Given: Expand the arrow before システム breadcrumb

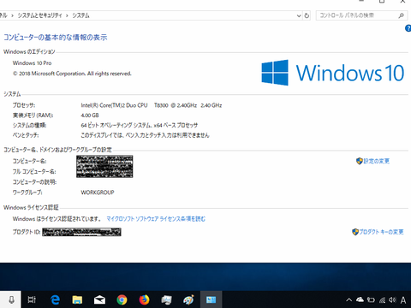Looking at the screenshot, I should [67, 15].
